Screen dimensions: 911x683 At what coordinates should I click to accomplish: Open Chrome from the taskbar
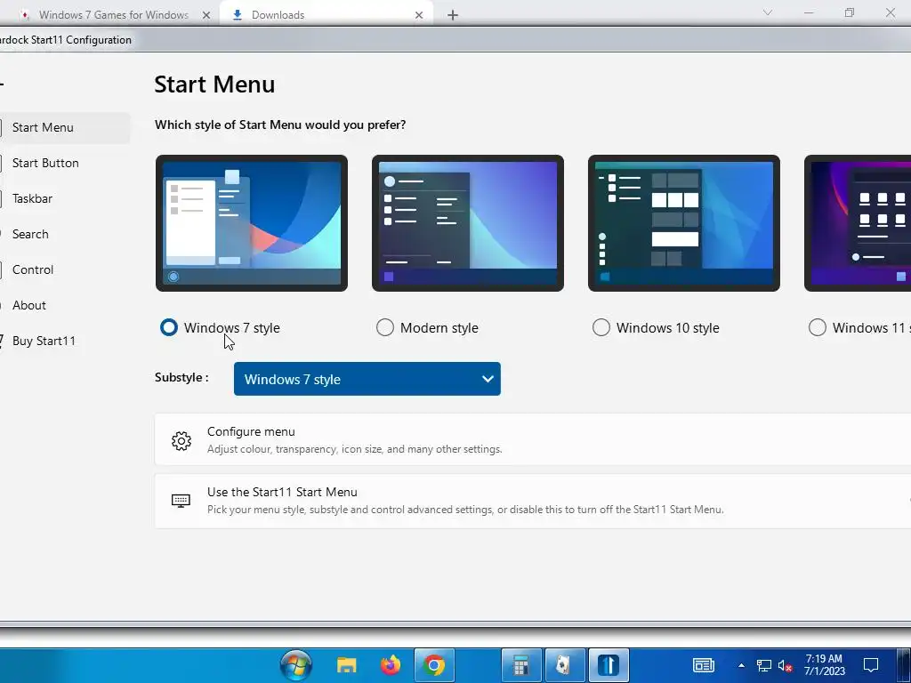click(x=433, y=665)
